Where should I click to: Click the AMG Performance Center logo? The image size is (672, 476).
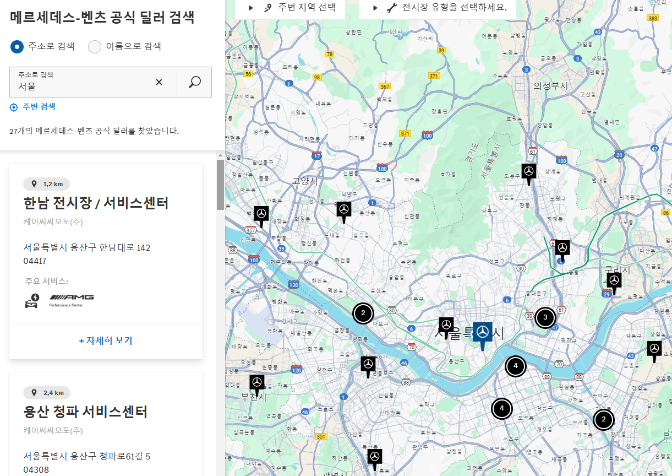(x=71, y=300)
